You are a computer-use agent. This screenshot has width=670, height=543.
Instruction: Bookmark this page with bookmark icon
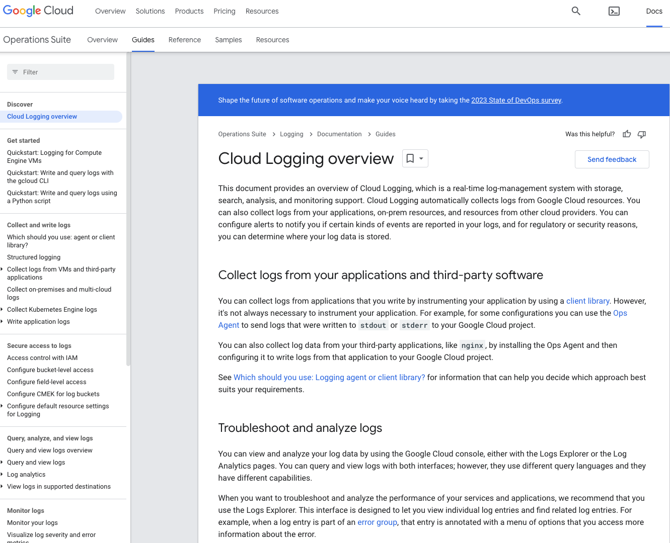(x=410, y=158)
